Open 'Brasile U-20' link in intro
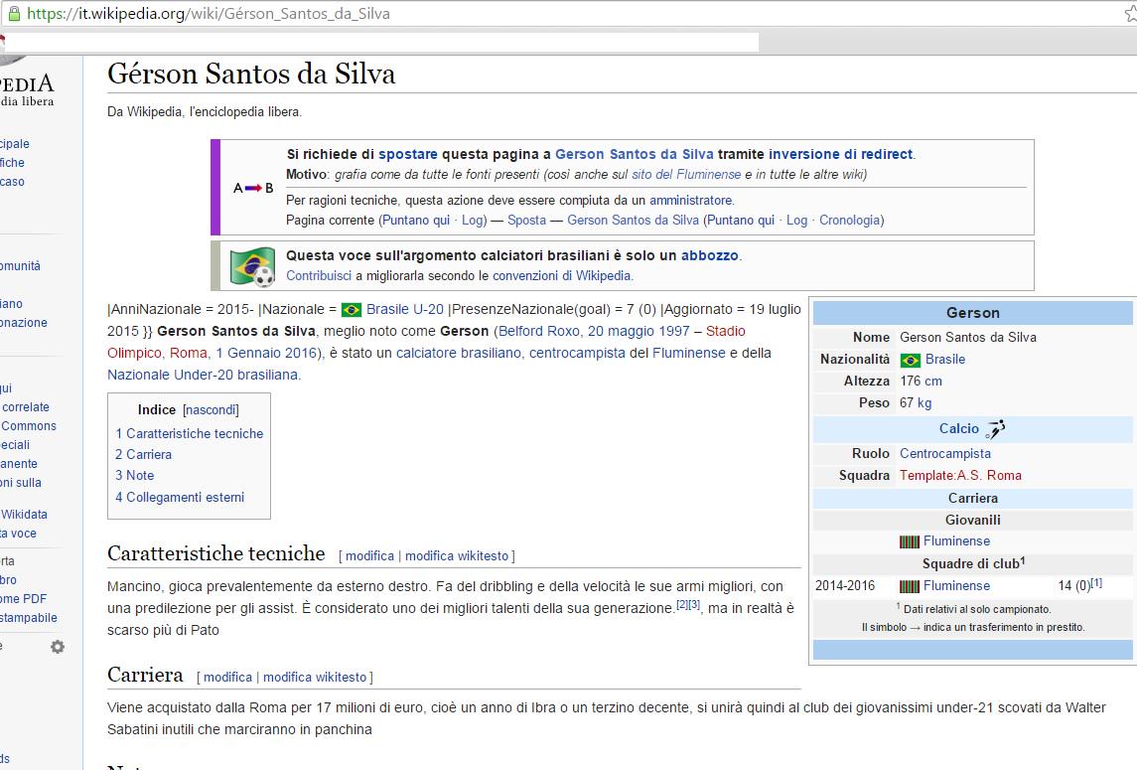This screenshot has width=1137, height=770. point(404,309)
